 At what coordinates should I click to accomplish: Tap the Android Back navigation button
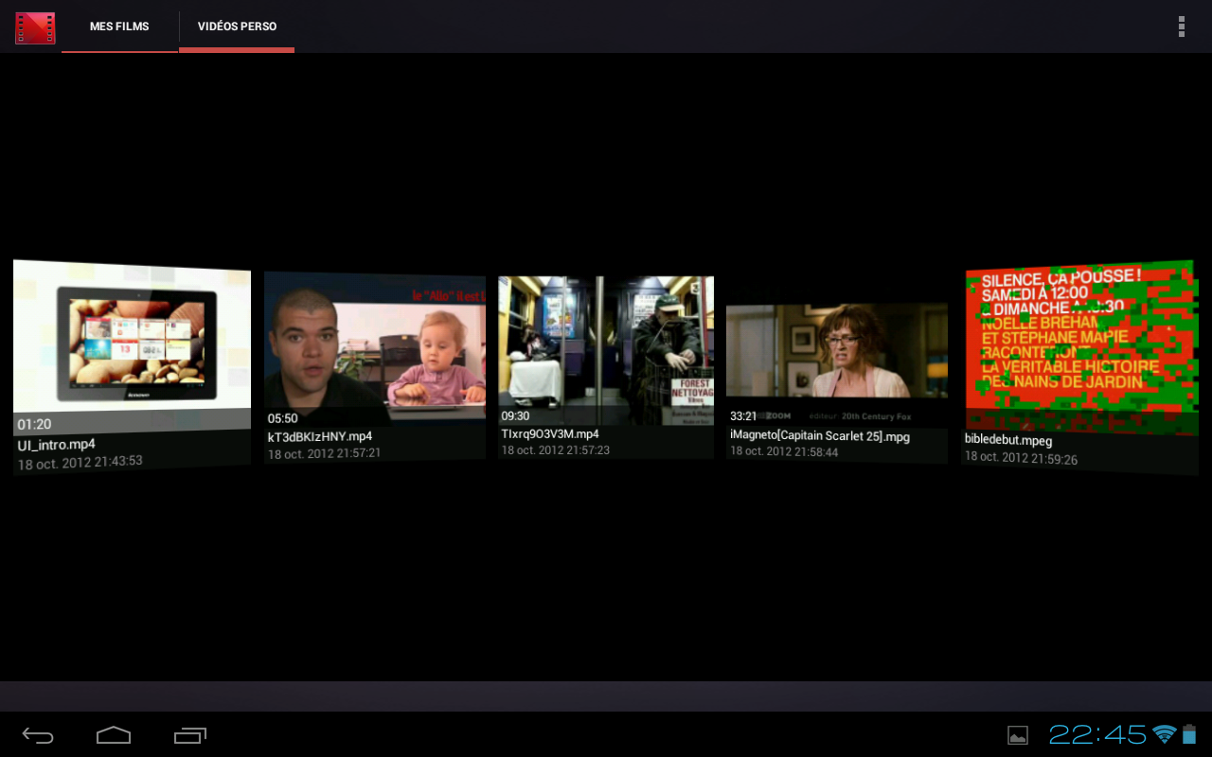38,735
